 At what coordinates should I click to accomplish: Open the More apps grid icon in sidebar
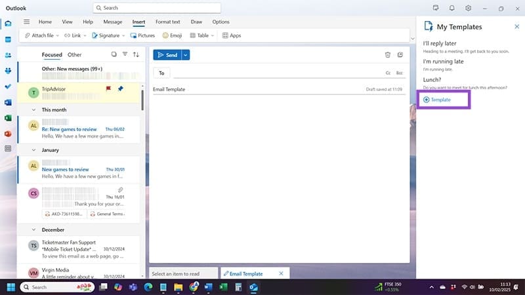(x=8, y=149)
